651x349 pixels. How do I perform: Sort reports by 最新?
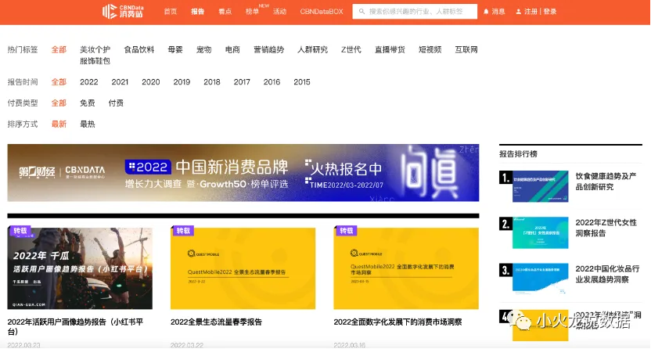pos(59,124)
